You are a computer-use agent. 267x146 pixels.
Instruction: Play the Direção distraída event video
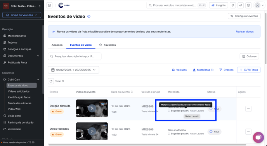pyautogui.click(x=92, y=108)
